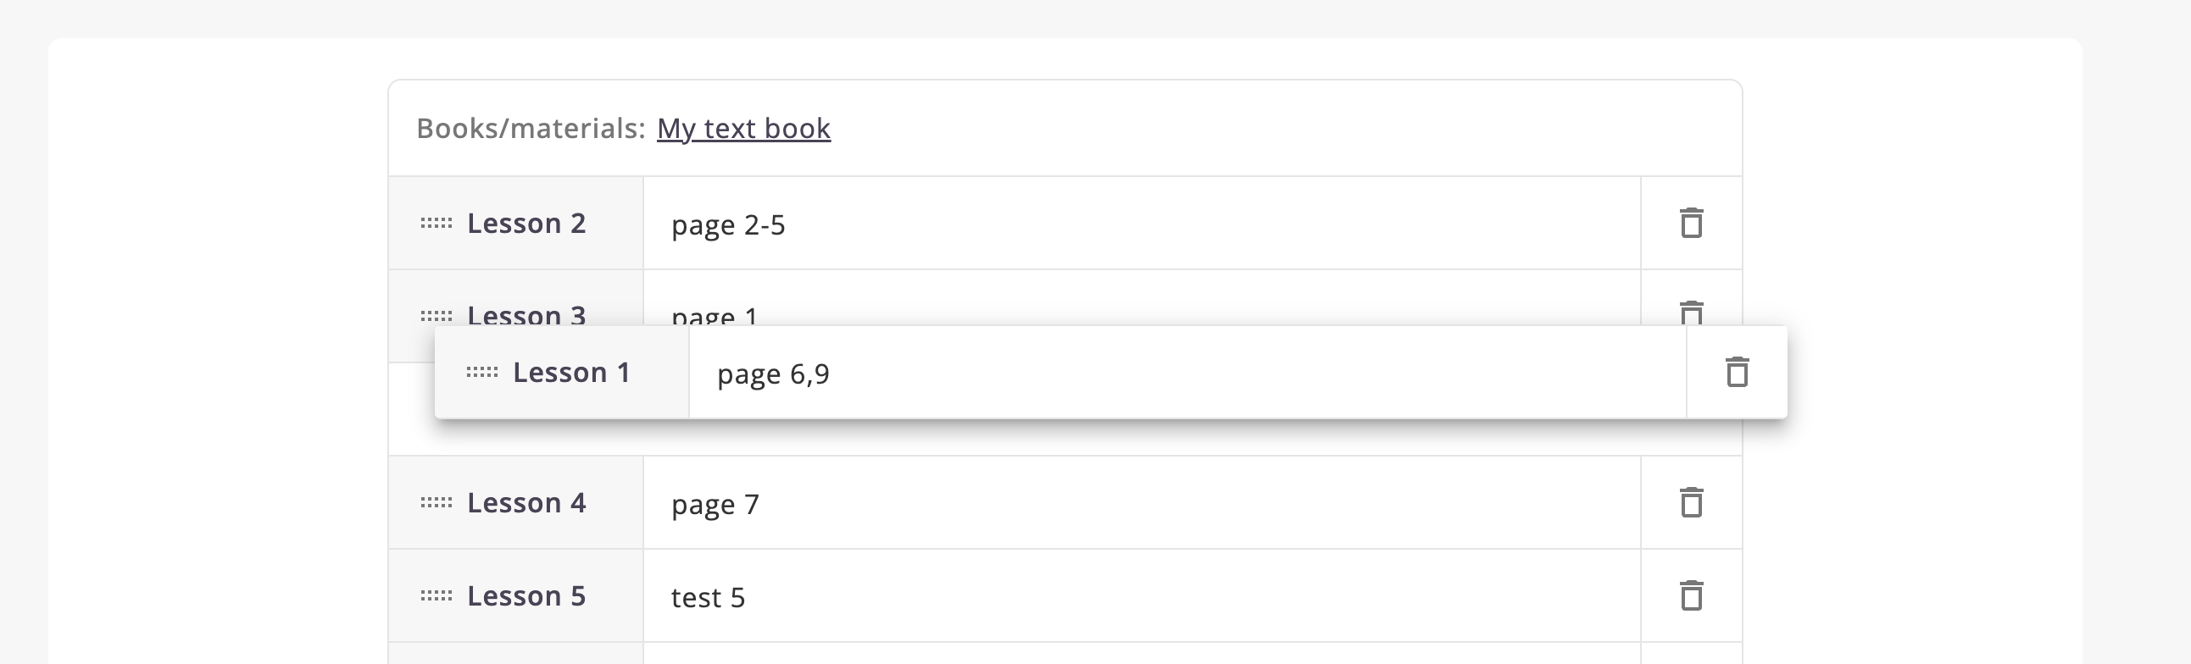The width and height of the screenshot is (2191, 664).
Task: Delete Lesson 2 using trash icon
Action: point(1691,223)
